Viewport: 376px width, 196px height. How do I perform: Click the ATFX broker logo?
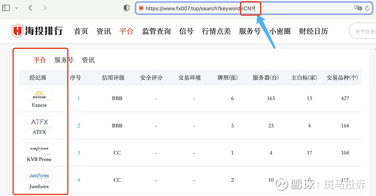39,122
